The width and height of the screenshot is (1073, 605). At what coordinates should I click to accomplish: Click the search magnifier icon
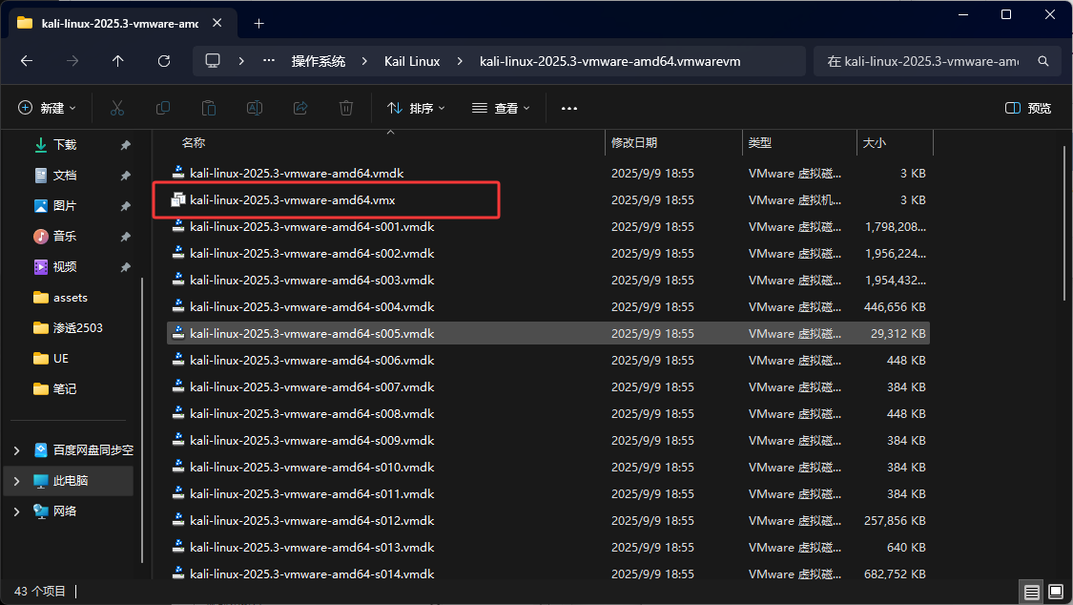coord(1042,61)
